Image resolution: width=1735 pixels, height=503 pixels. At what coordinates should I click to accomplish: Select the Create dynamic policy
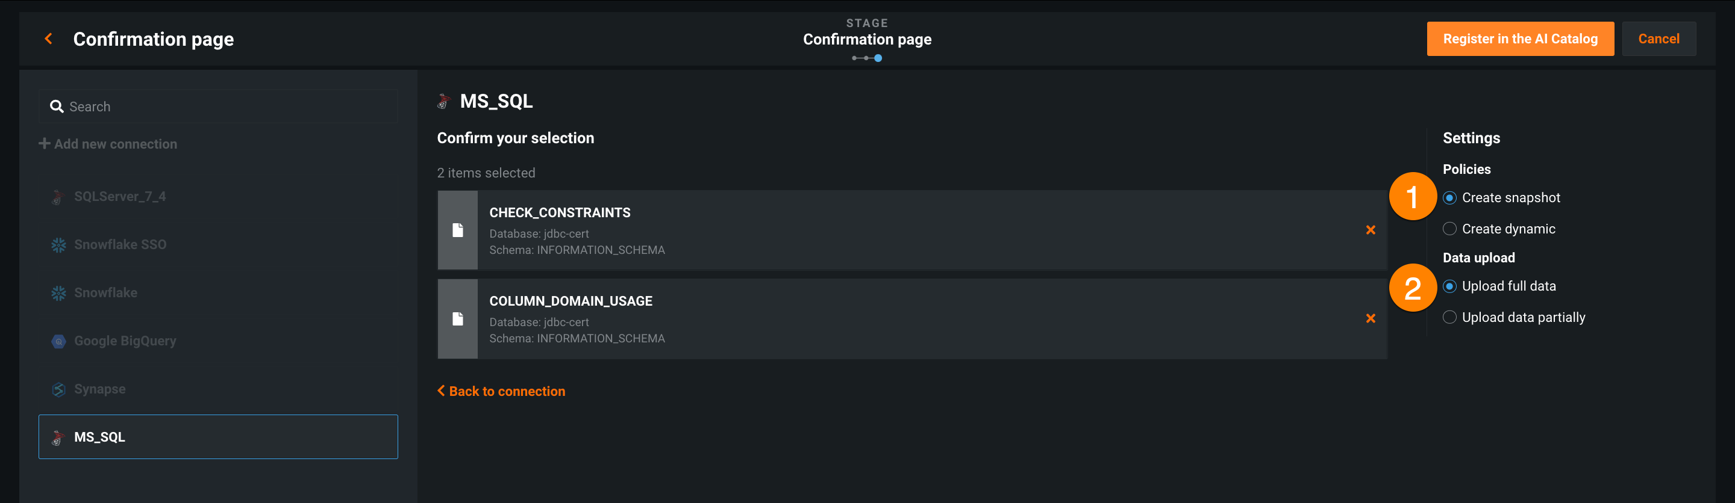pyautogui.click(x=1449, y=229)
